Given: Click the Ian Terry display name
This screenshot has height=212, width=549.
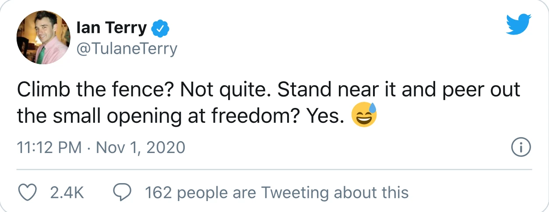Looking at the screenshot, I should (x=112, y=28).
